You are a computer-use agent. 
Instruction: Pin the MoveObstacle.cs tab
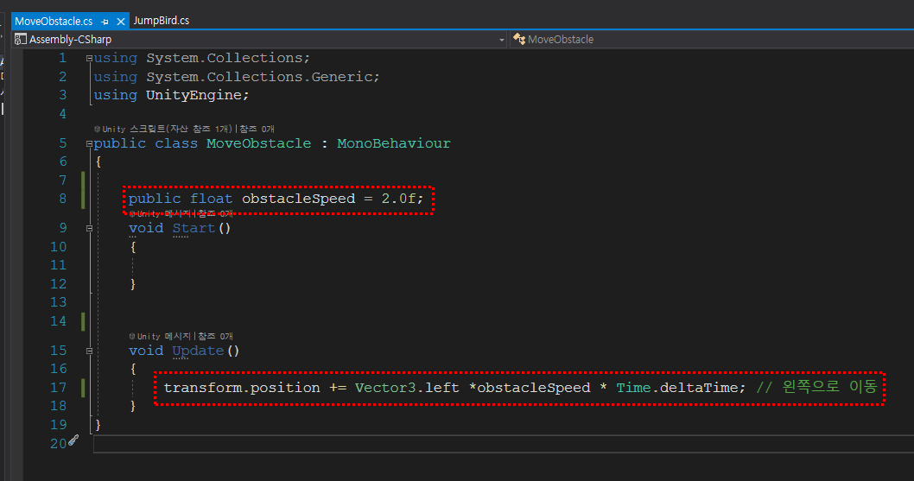(105, 22)
